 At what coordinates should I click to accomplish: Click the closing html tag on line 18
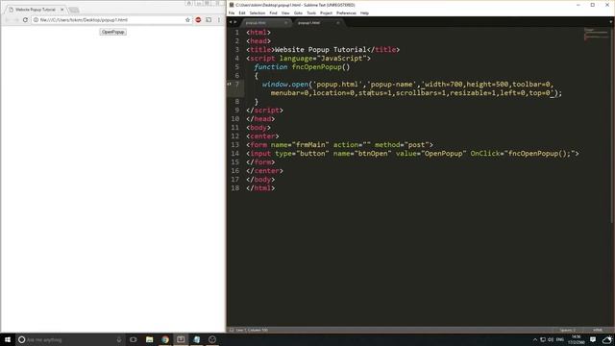click(x=260, y=188)
